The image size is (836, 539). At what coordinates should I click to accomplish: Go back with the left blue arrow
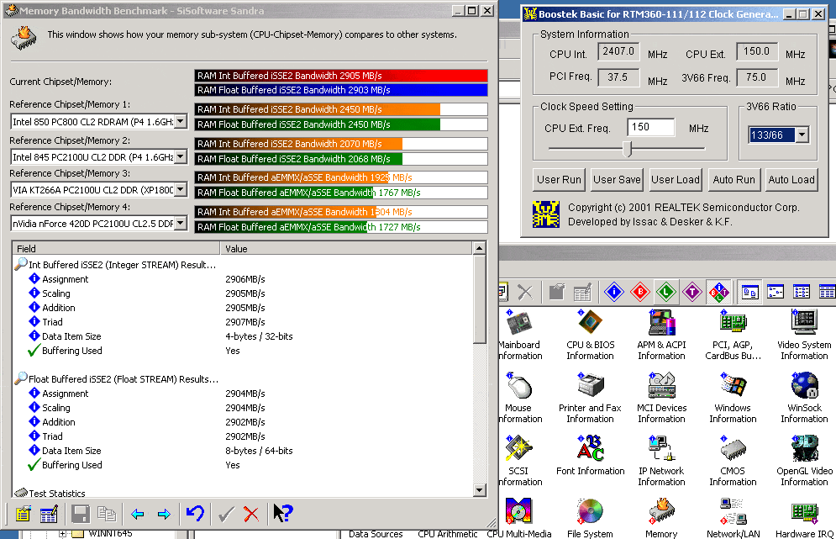click(138, 514)
